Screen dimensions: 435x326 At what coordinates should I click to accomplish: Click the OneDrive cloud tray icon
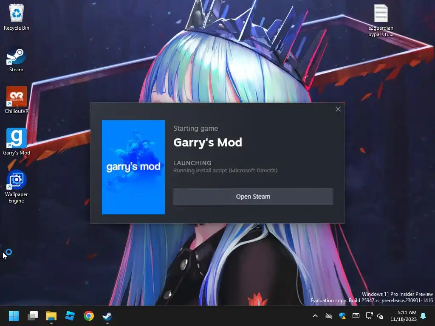(x=329, y=316)
